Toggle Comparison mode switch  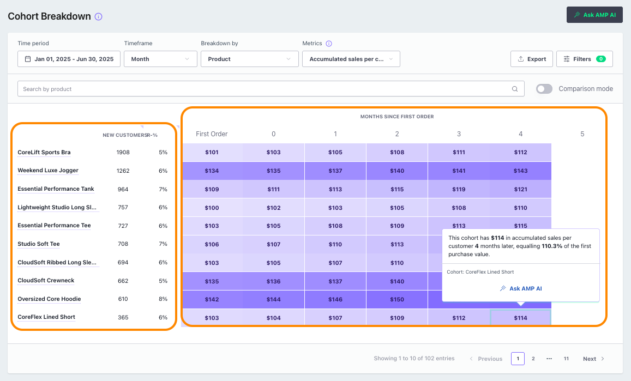[544, 89]
